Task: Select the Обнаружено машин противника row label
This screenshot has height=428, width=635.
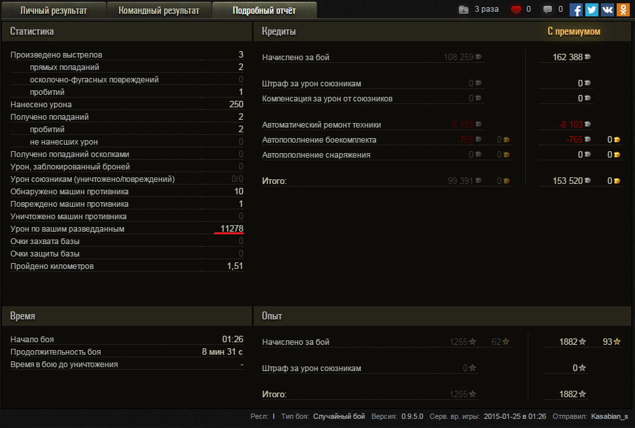Action: (69, 192)
